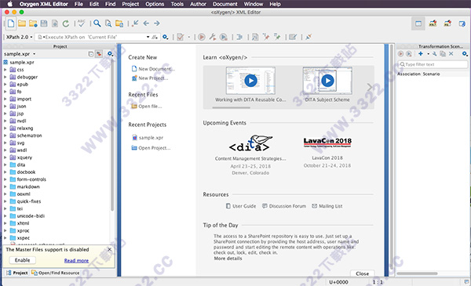Image resolution: width=471 pixels, height=286 pixels.
Task: Click Open Project link
Action: click(151, 148)
